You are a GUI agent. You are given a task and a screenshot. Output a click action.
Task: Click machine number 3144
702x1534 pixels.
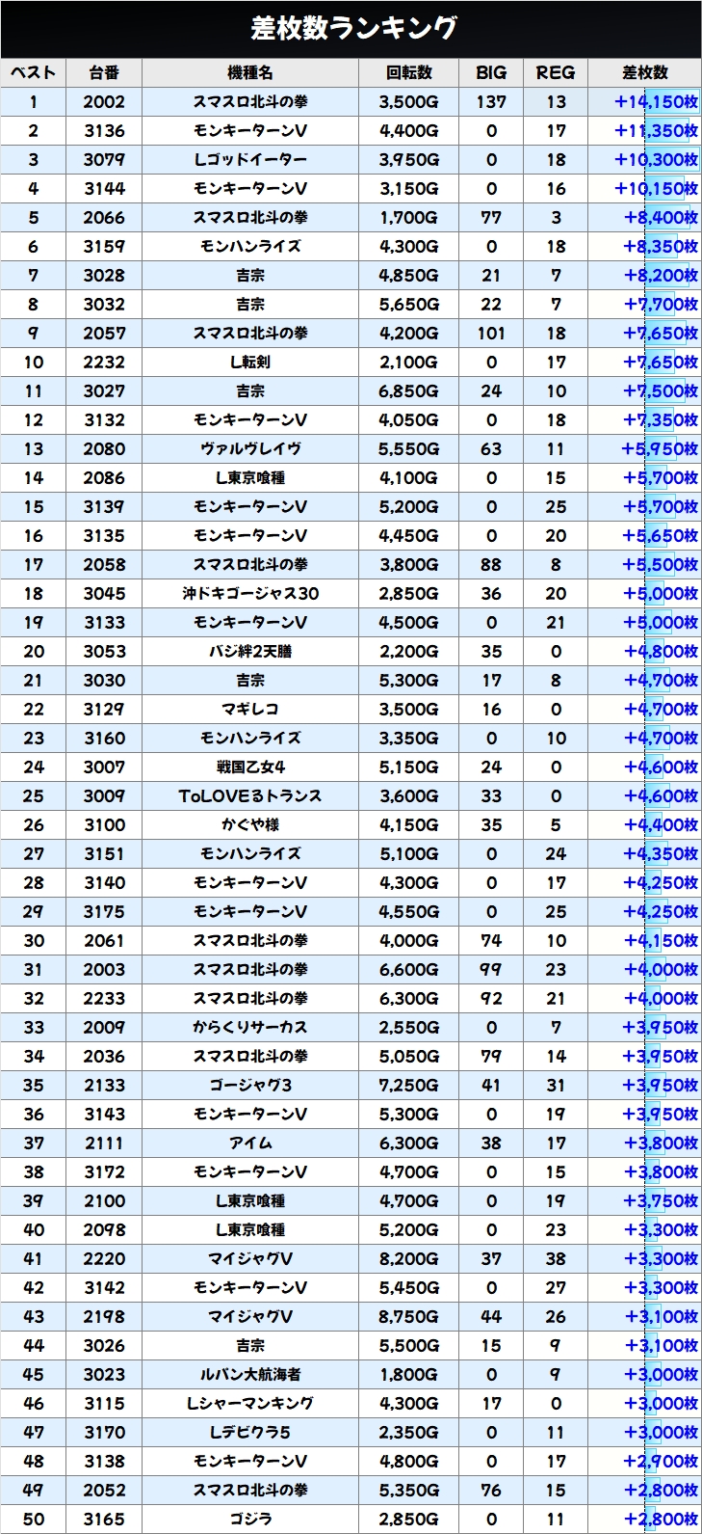104,189
